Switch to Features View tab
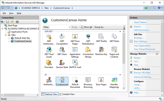Image resolution: width=164 pixels, height=101 pixels. tap(50, 94)
